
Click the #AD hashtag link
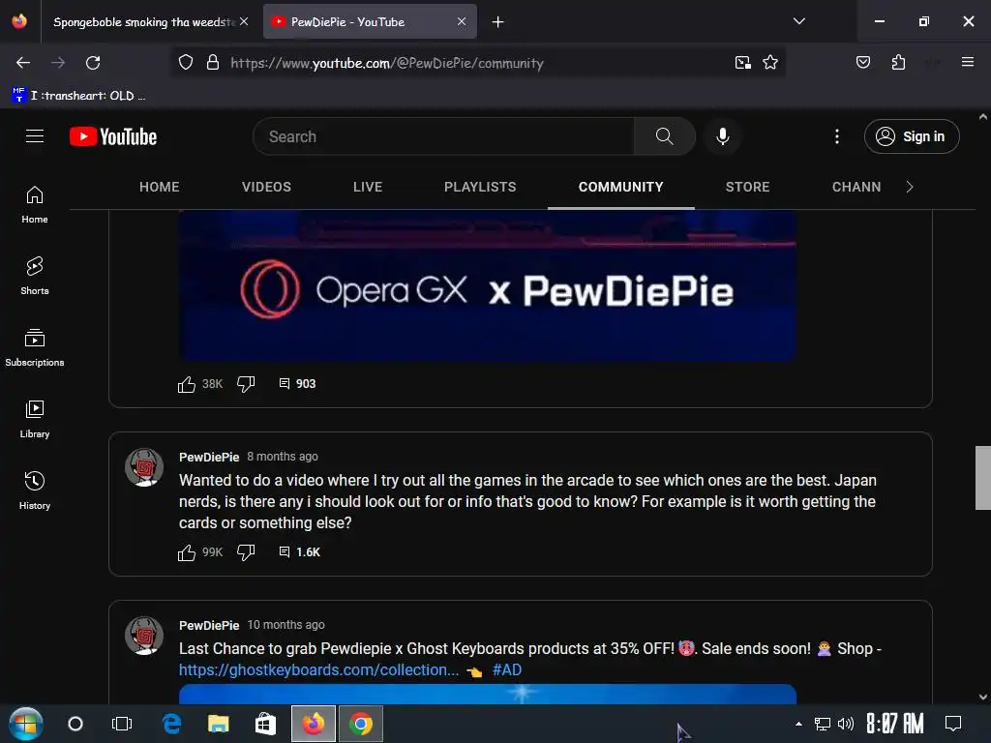507,669
